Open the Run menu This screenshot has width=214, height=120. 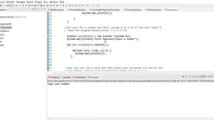(x=45, y=2)
